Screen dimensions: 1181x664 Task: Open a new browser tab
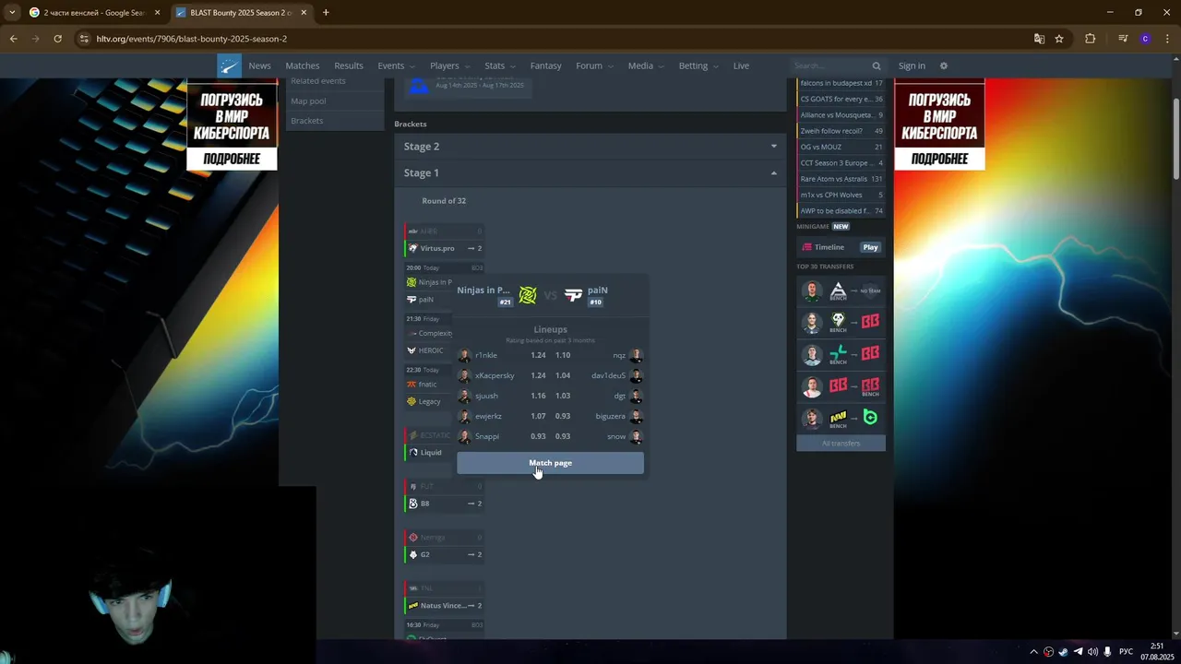pyautogui.click(x=326, y=13)
